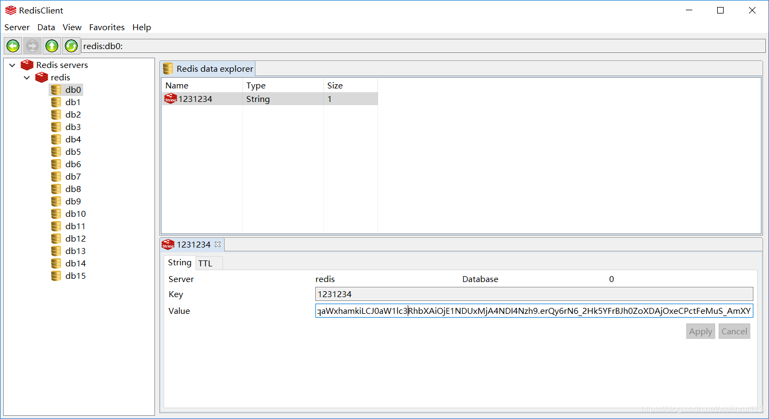Select the db9 database icon
Screen dimensions: 769x419
point(56,201)
